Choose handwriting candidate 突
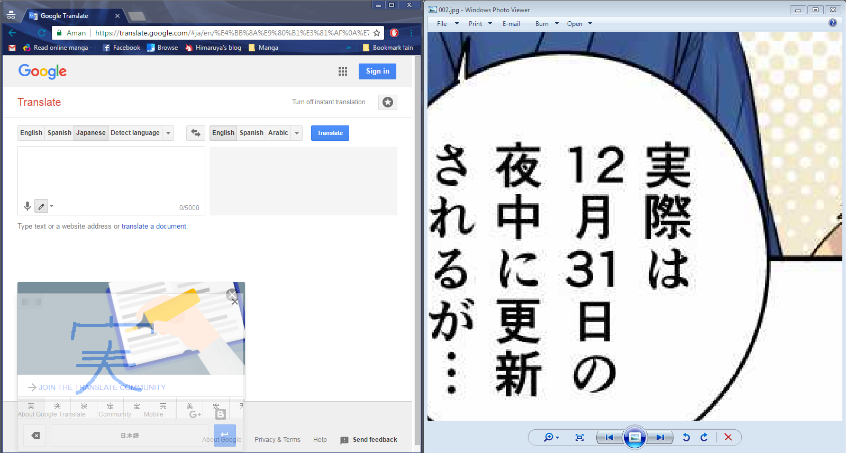 [x=58, y=406]
